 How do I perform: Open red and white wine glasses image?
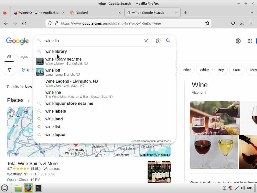214,152
